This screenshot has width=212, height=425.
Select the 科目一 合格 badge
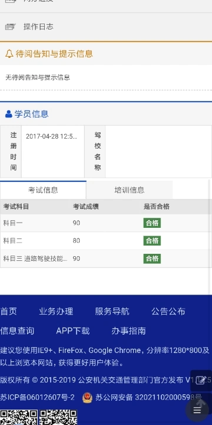point(152,223)
